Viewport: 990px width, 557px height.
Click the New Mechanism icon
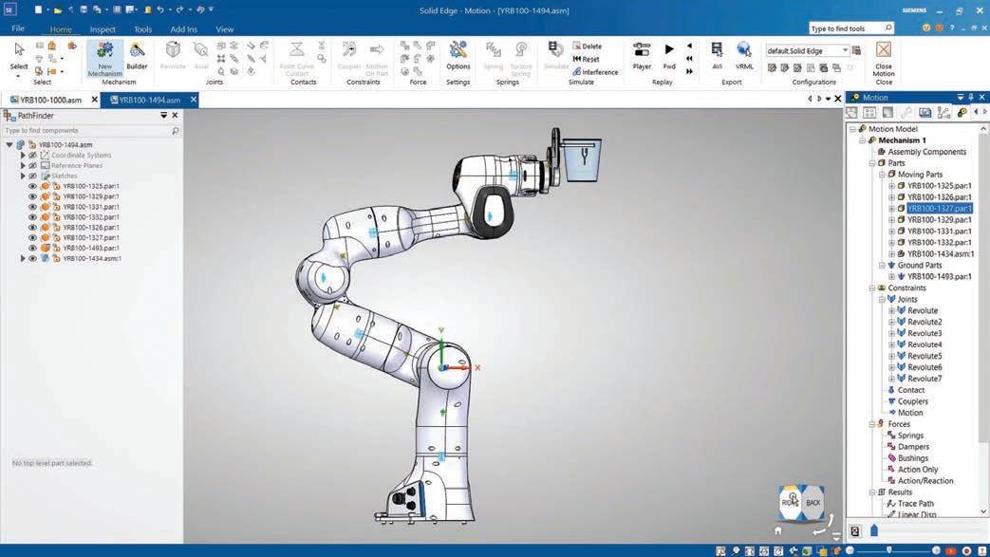[104, 50]
